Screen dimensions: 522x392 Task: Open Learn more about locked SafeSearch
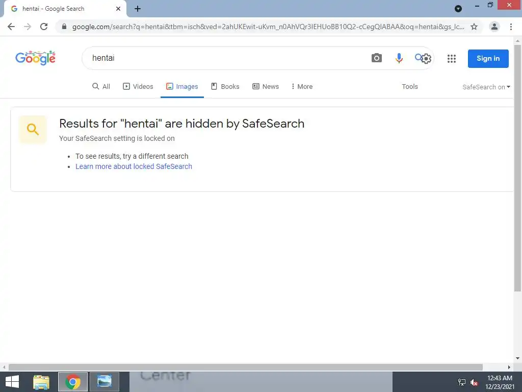pyautogui.click(x=134, y=166)
